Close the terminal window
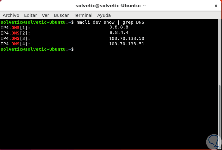Viewport: 222px width, 150px height. 216,6
